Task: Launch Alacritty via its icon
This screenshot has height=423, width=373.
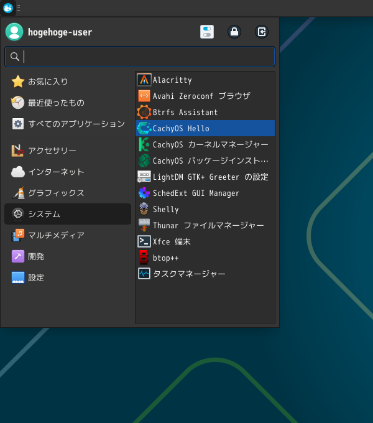Action: click(144, 80)
